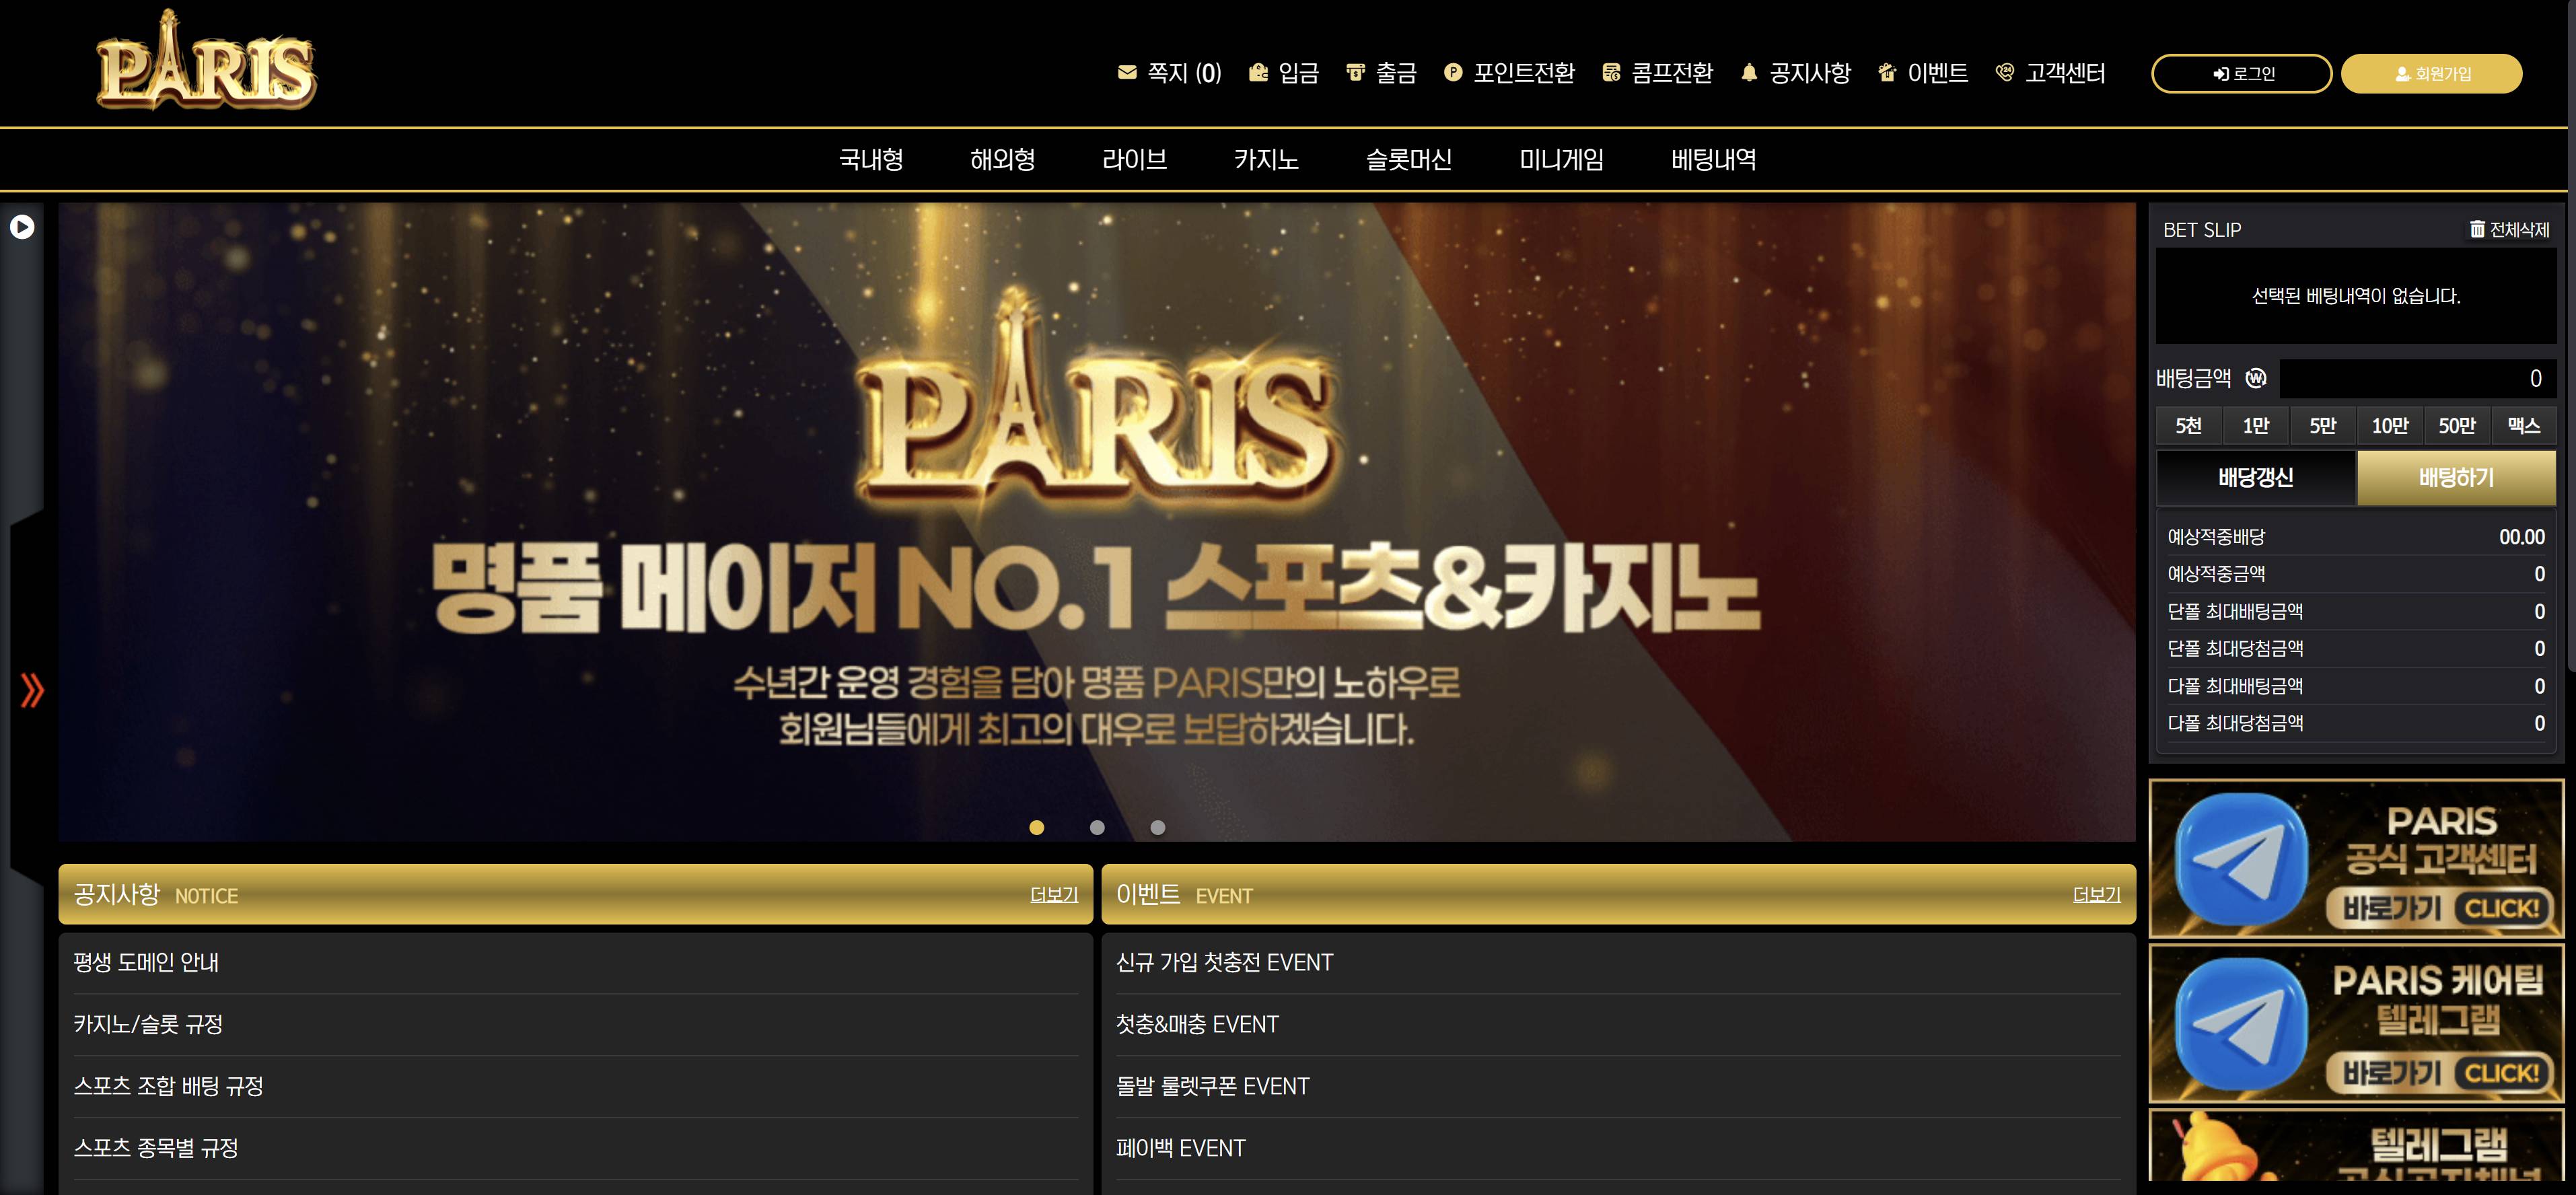Click the 포인트전환 P coin icon
2576x1195 pixels.
click(x=1453, y=73)
